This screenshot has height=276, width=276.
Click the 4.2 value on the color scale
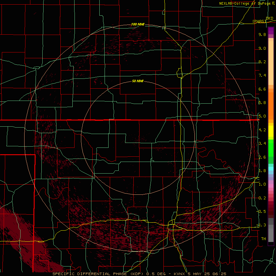[x=262, y=130]
